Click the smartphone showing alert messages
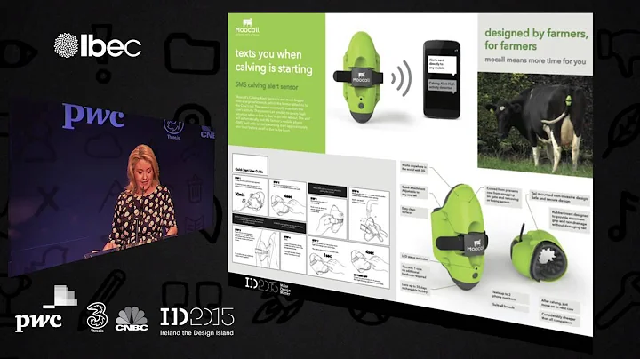Image resolution: width=640 pixels, height=359 pixels. [x=441, y=79]
